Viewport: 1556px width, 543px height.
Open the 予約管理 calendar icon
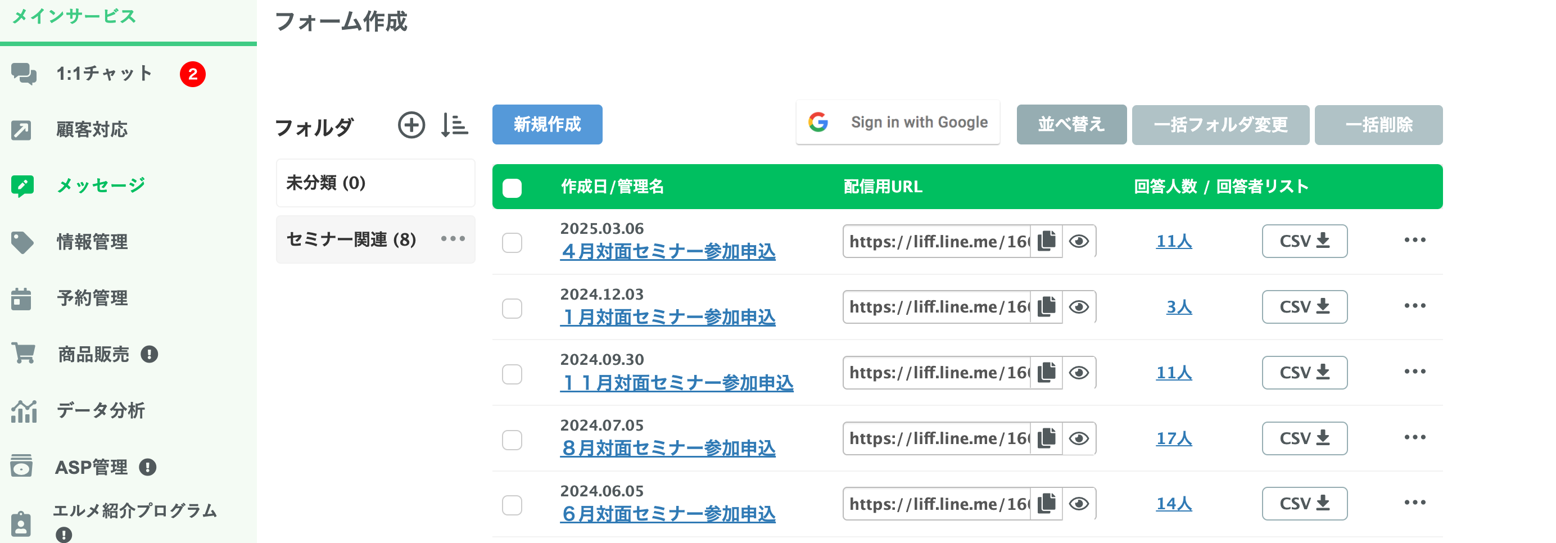pyautogui.click(x=22, y=298)
